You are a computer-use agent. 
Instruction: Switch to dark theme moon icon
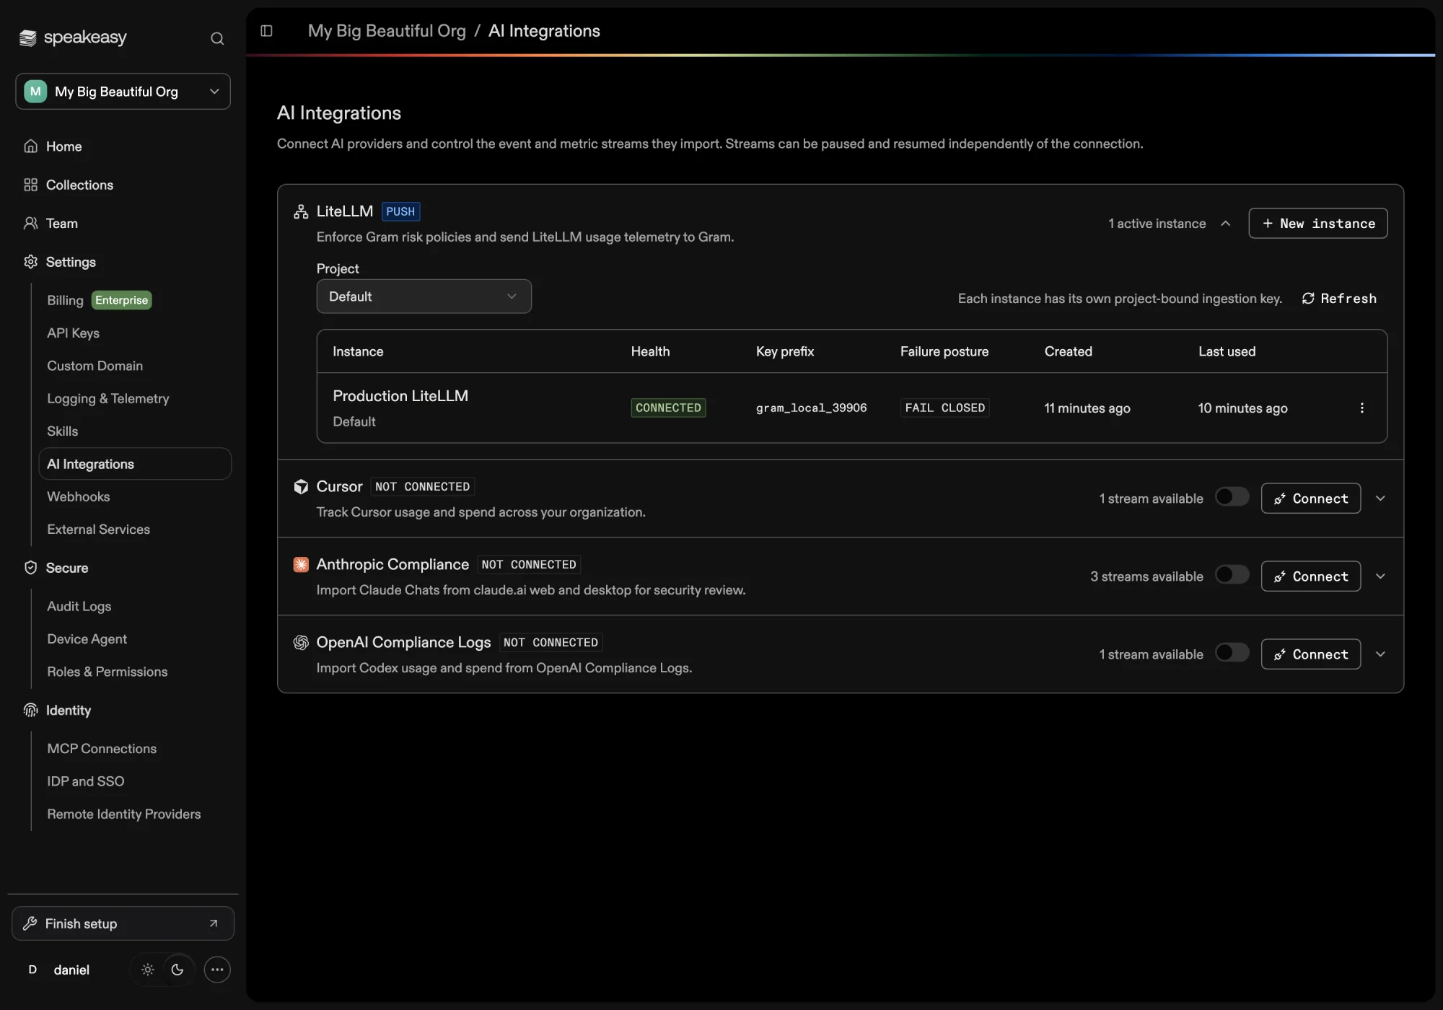pyautogui.click(x=177, y=970)
